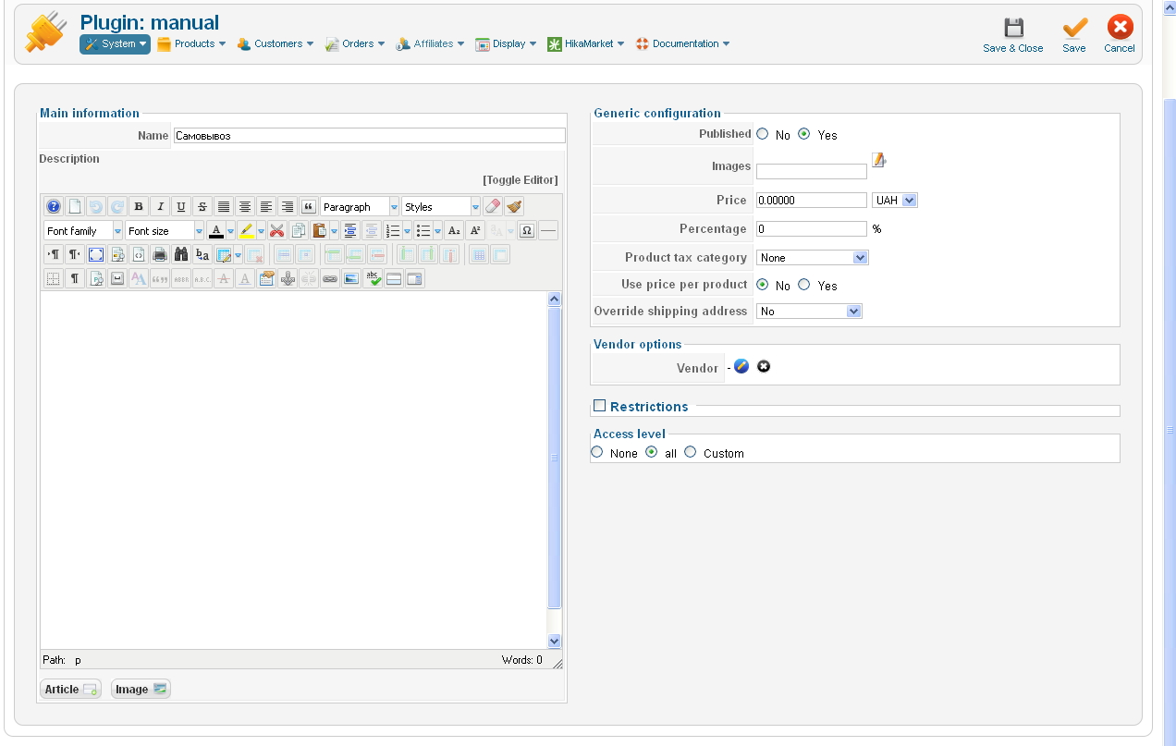The height and width of the screenshot is (746, 1176).
Task: Click the Anchor icon in editor
Action: pos(288,278)
